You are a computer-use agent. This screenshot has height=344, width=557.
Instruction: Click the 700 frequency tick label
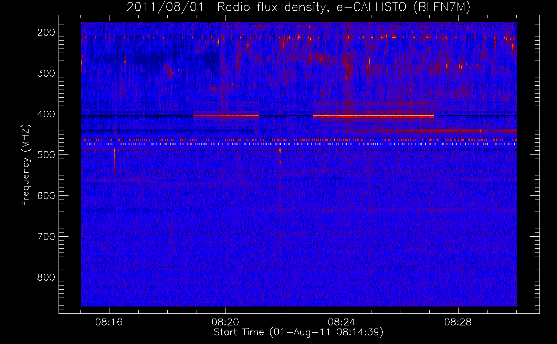pyautogui.click(x=46, y=237)
